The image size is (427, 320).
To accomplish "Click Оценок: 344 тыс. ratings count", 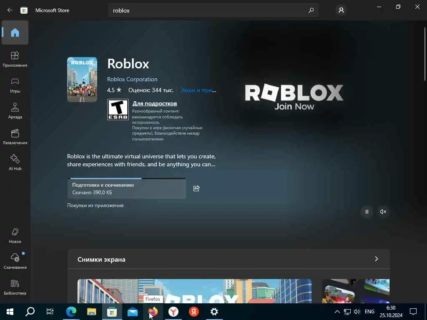I will [x=151, y=90].
